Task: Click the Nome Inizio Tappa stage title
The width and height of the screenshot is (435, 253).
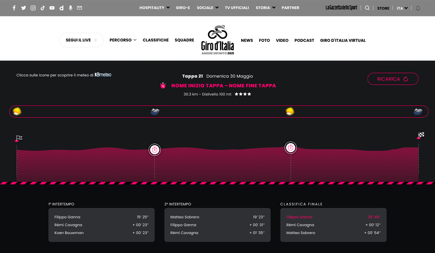Action: click(x=223, y=85)
